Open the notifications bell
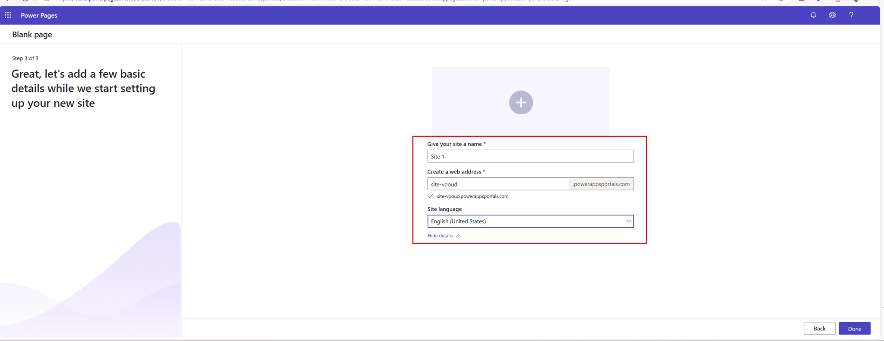This screenshot has width=884, height=341. (x=813, y=15)
